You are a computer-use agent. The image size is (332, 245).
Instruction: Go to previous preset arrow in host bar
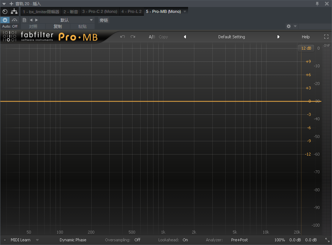(31, 20)
